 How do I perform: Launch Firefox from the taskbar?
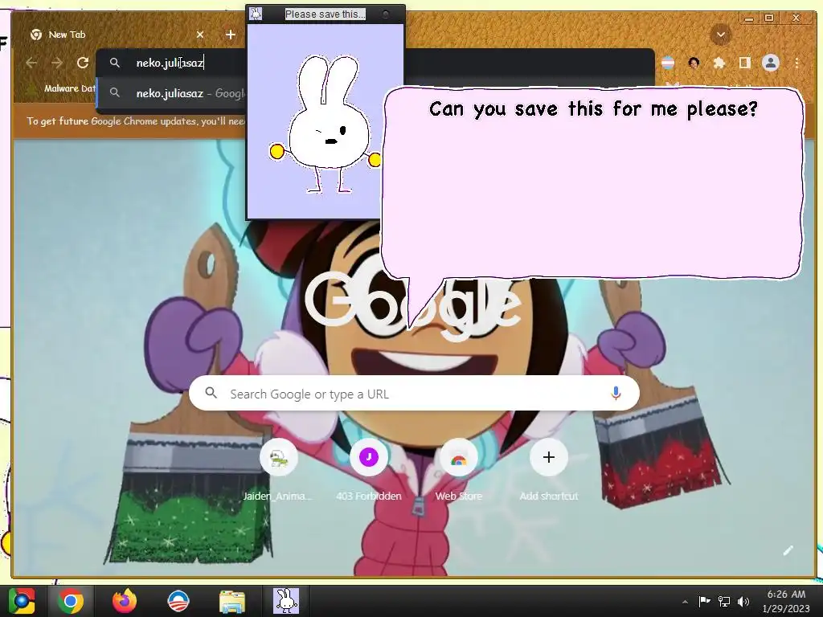(x=125, y=601)
